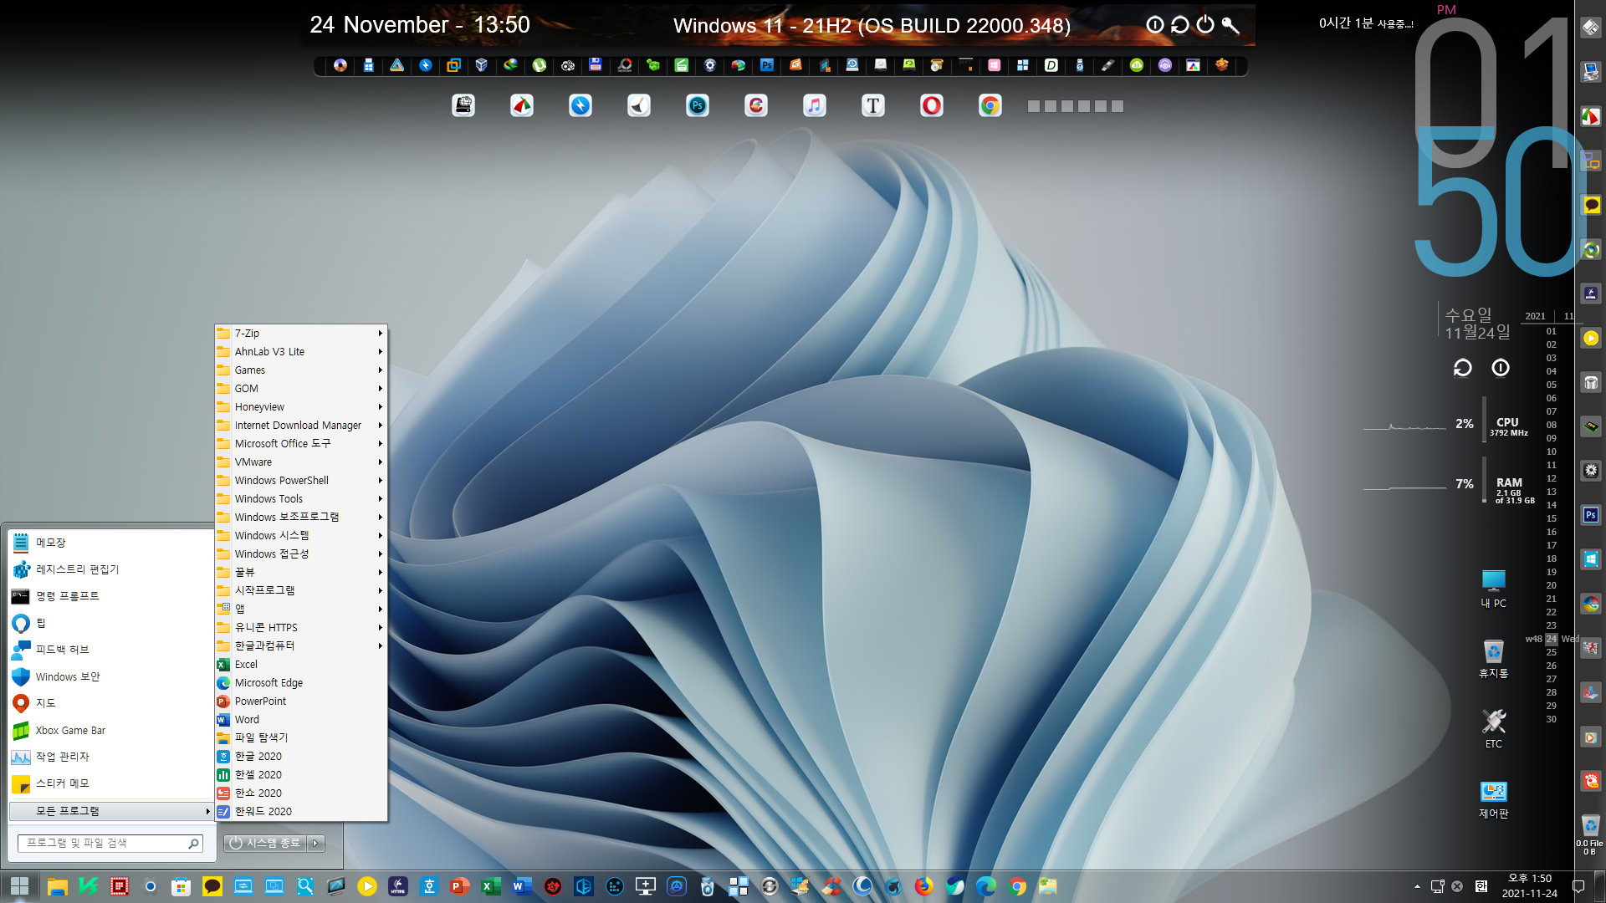Open 파일 탐색기 from the programs list
The image size is (1606, 903).
pos(301,737)
